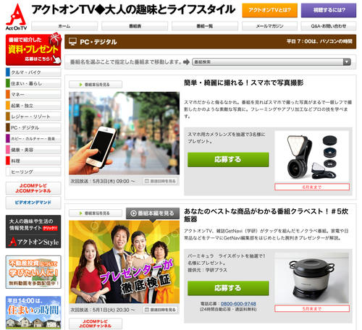Screen dimensions: 362x330
Task: Open 番組一覧 in the navigation bar
Action: 205,26
